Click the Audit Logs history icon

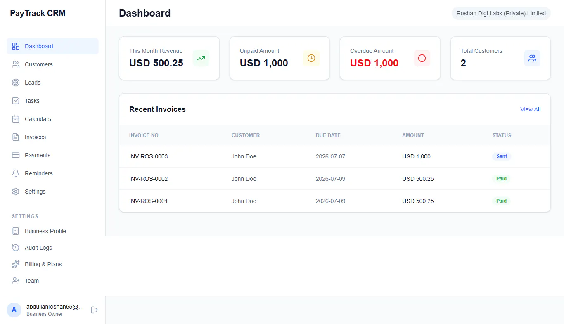(16, 248)
